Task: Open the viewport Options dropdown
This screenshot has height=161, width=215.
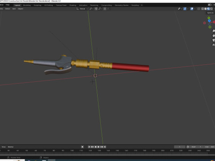Action: click(x=211, y=13)
